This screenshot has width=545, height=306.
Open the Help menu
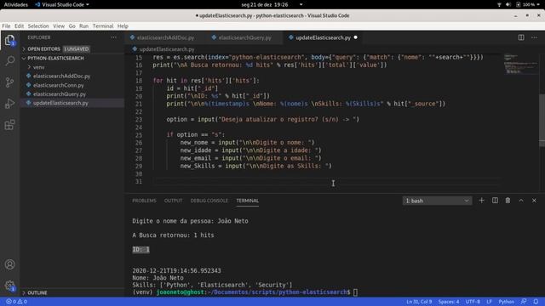123,26
